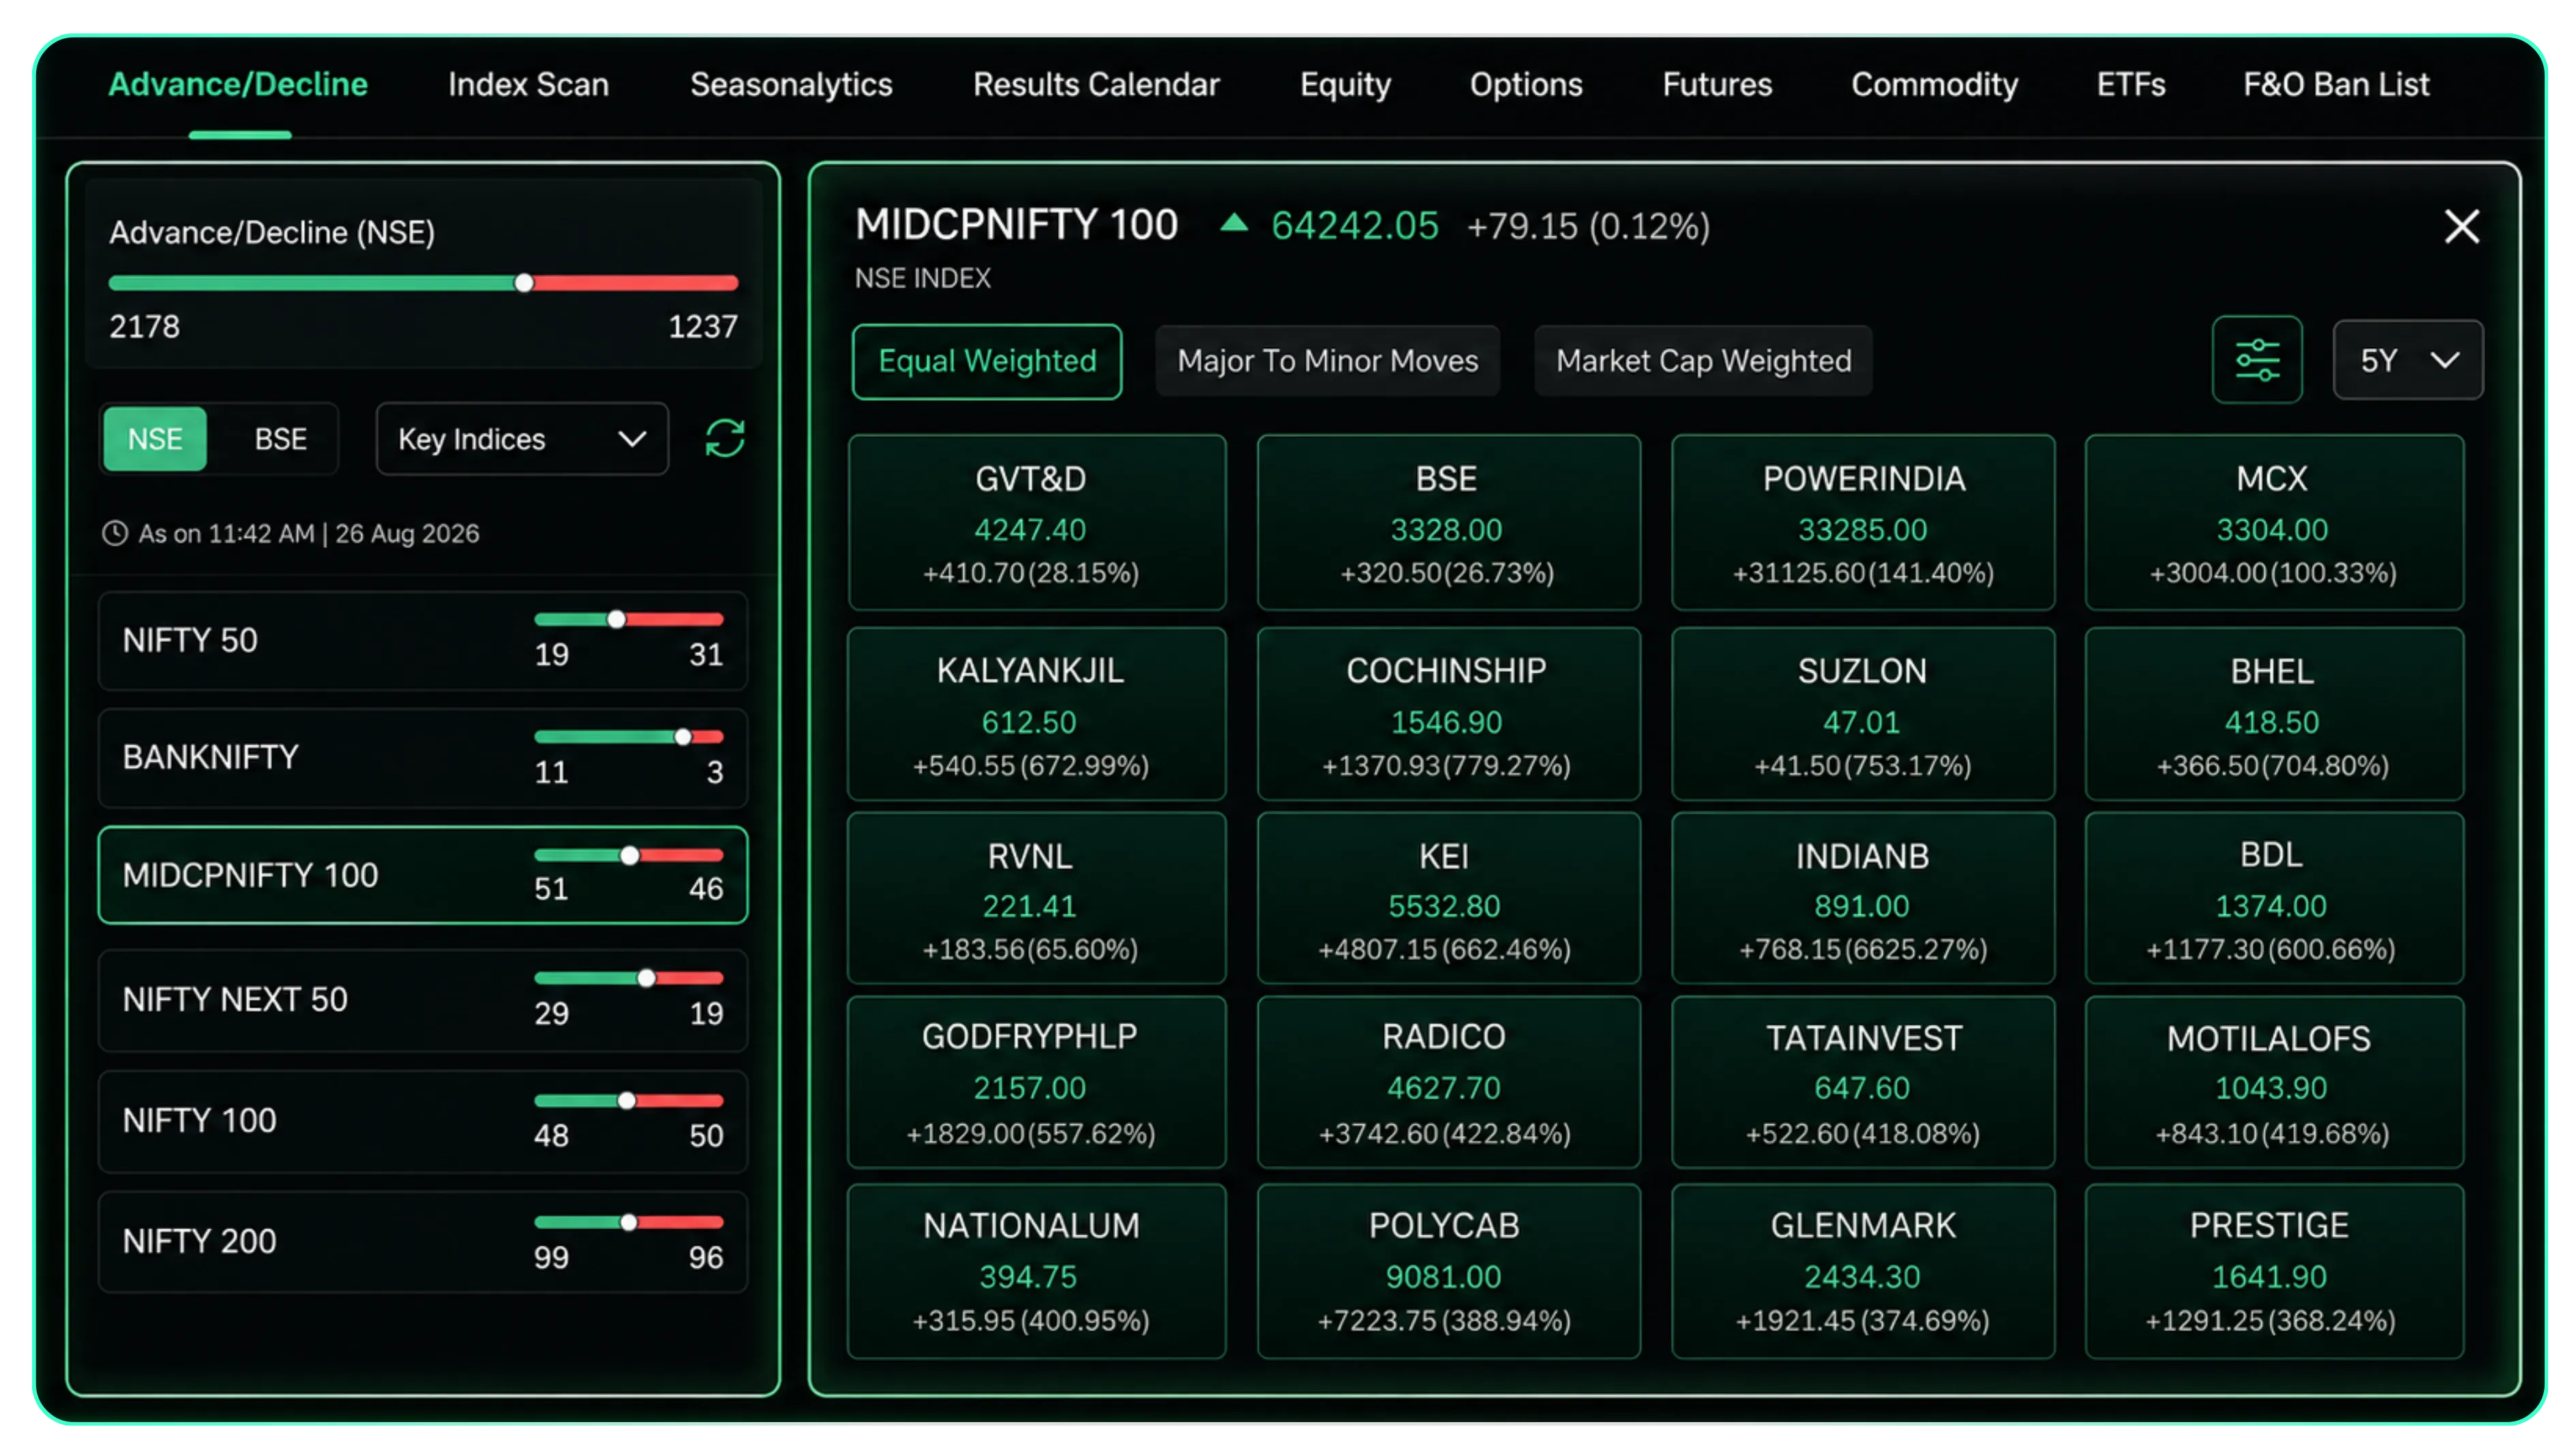Select Market Cap Weighted view

[x=1703, y=360]
